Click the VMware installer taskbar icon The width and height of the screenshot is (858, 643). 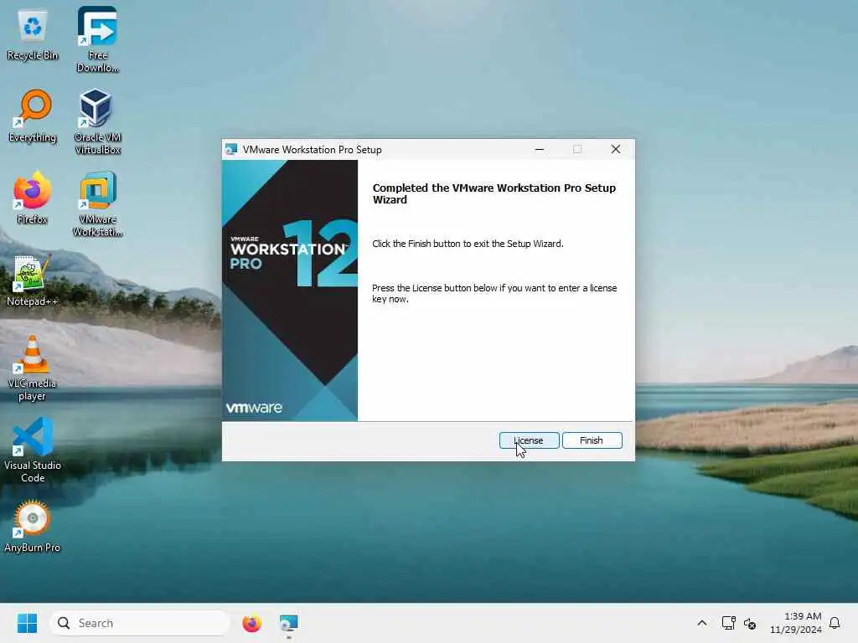[288, 623]
